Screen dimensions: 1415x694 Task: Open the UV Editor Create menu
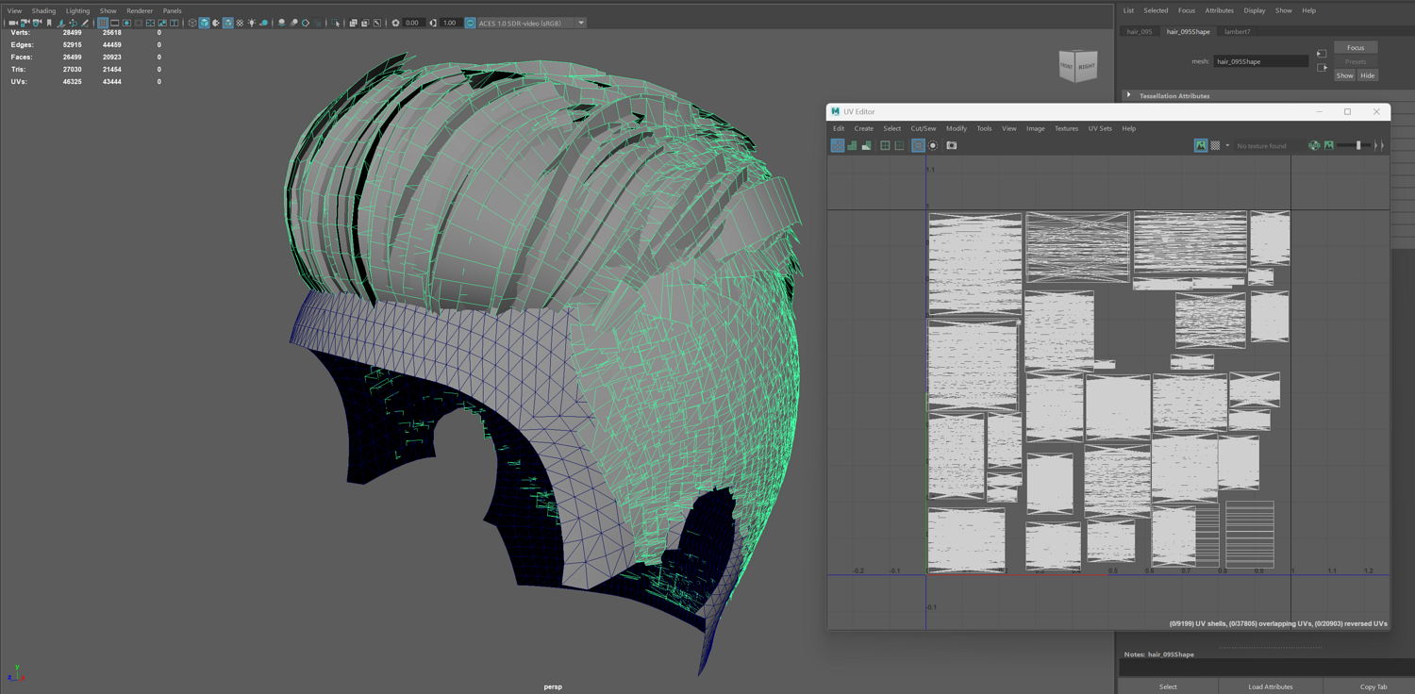pos(863,128)
